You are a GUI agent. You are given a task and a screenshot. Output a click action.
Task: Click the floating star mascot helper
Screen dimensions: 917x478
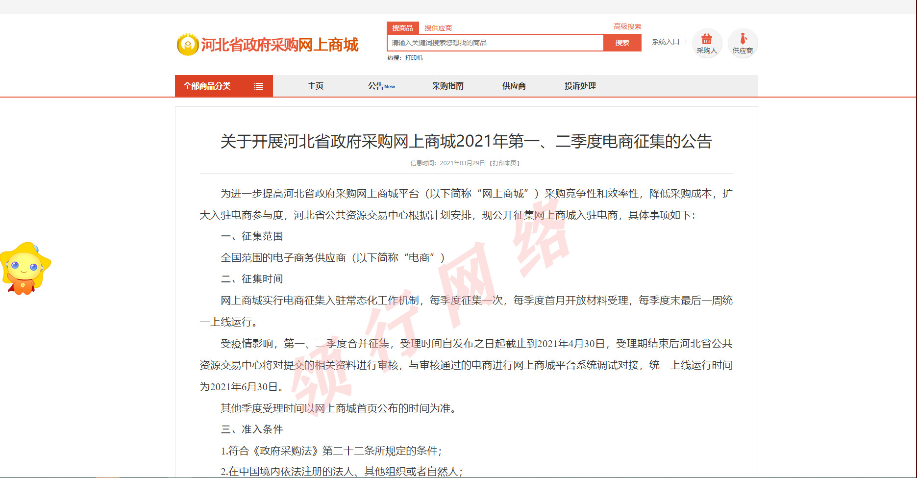coord(25,268)
